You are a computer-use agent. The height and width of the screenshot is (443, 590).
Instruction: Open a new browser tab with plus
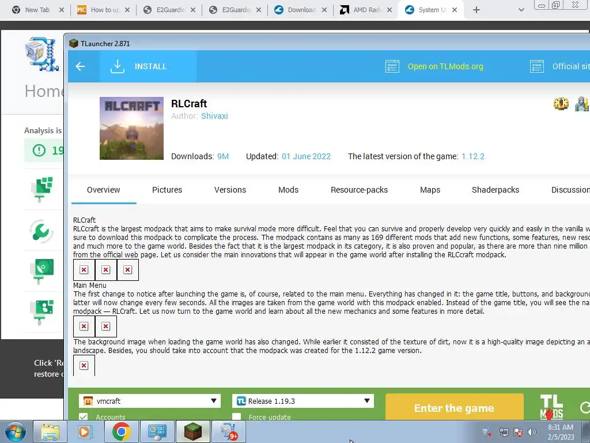click(x=476, y=10)
